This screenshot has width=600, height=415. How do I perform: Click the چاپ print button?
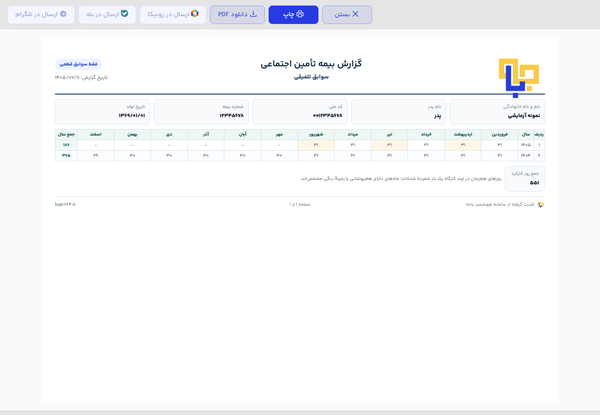click(294, 15)
